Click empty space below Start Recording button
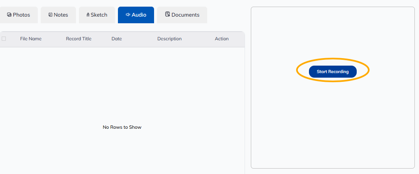 point(333,125)
